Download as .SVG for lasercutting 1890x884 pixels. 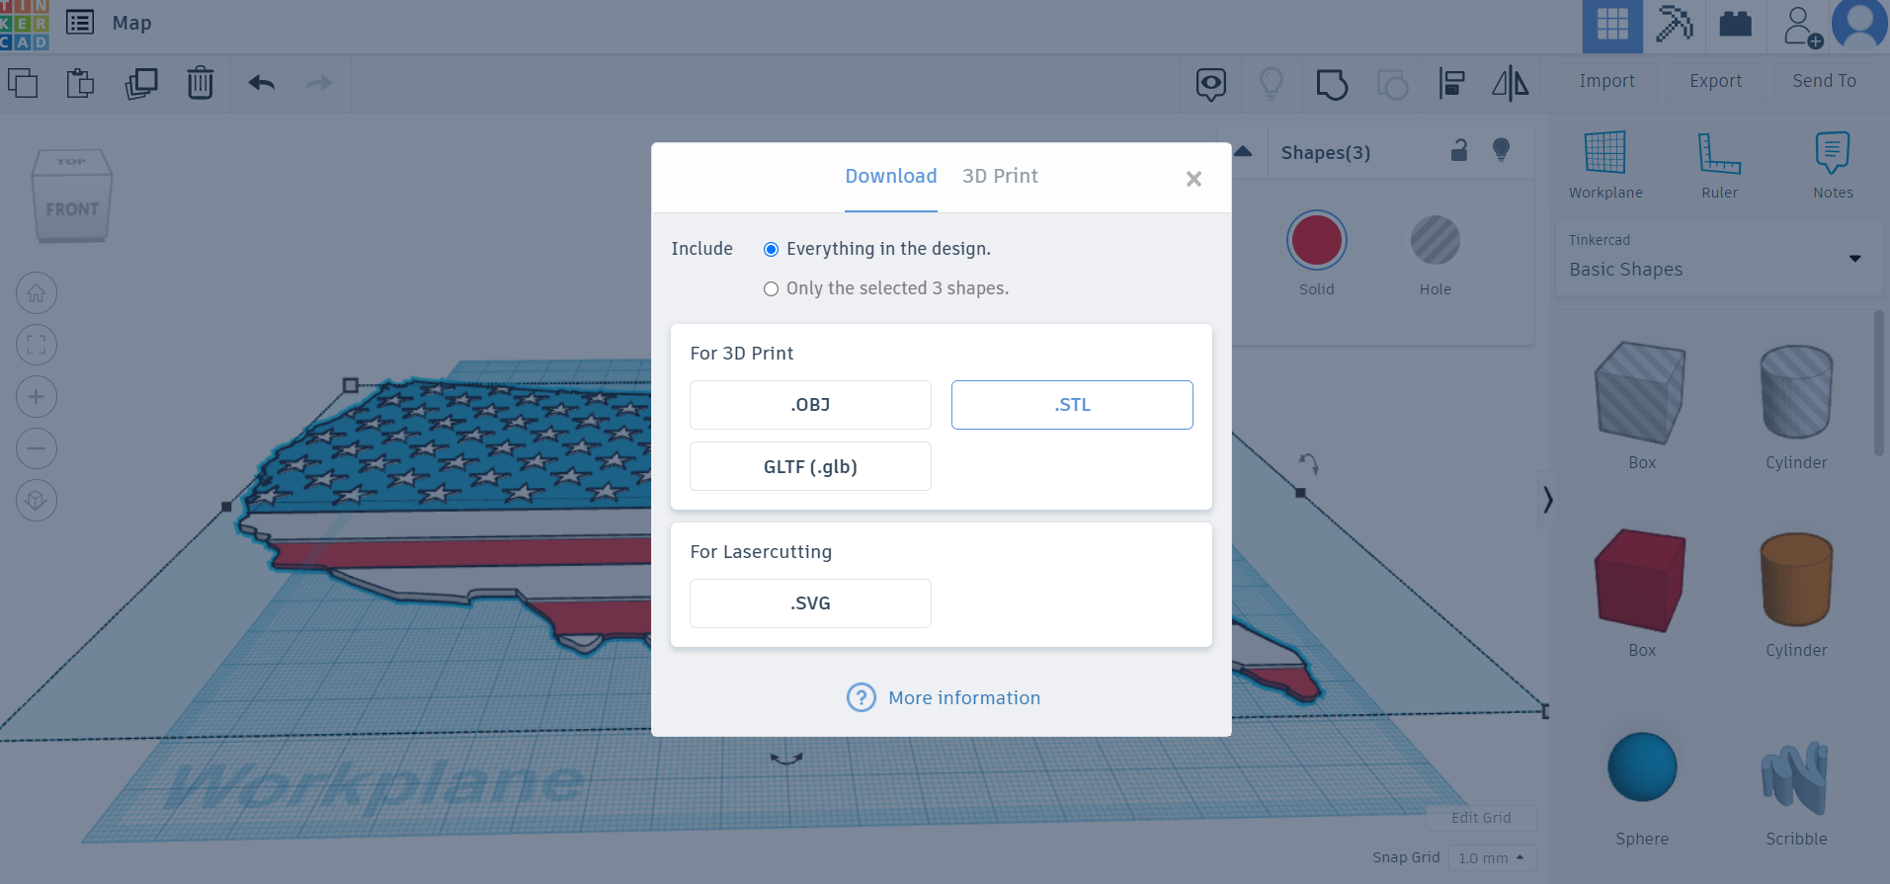[810, 603]
